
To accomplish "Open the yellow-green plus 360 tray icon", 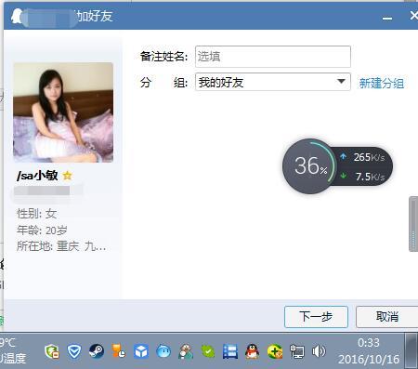I will (x=275, y=351).
